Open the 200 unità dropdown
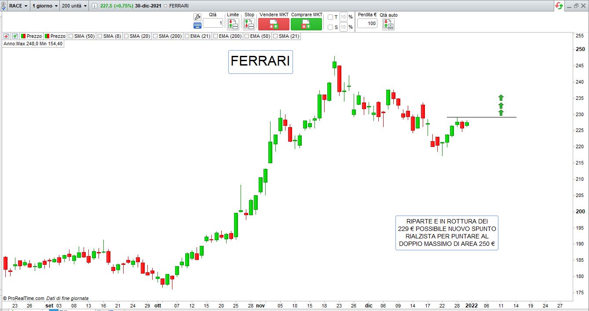This screenshot has height=311, width=589. (74, 6)
